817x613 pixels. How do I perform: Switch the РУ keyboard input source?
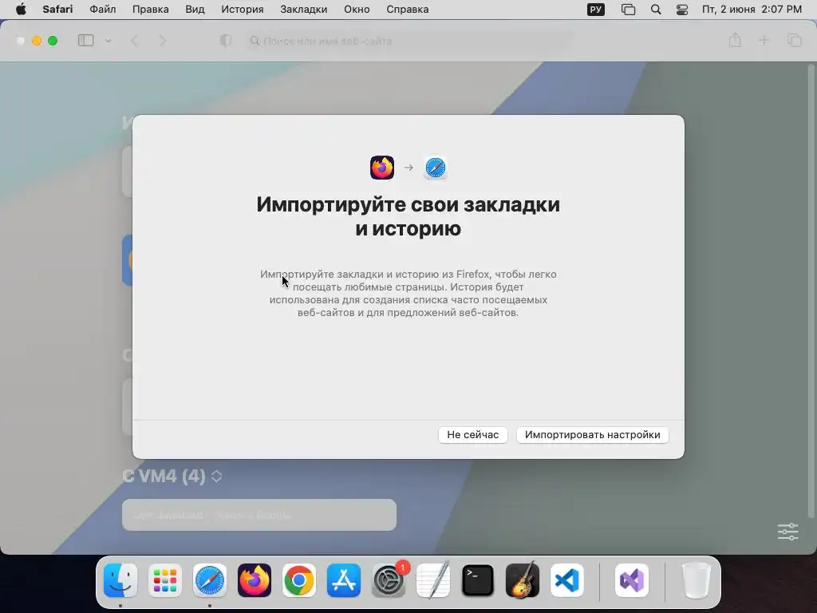pyautogui.click(x=595, y=10)
